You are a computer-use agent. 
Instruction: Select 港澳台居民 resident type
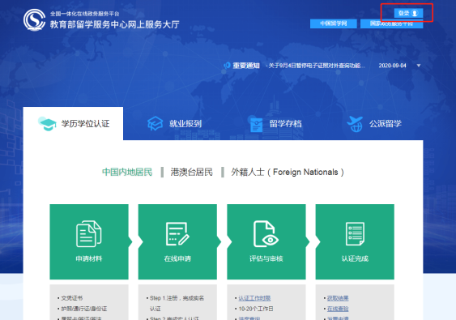192,172
